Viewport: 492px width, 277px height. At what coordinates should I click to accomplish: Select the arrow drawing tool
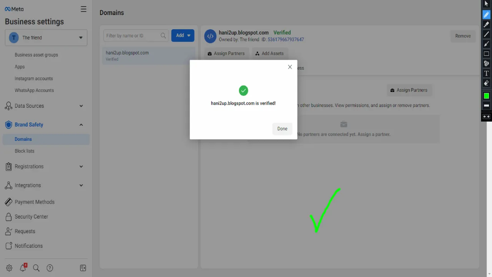486,44
